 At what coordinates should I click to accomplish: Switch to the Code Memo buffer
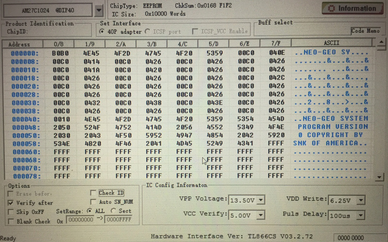coord(365,31)
